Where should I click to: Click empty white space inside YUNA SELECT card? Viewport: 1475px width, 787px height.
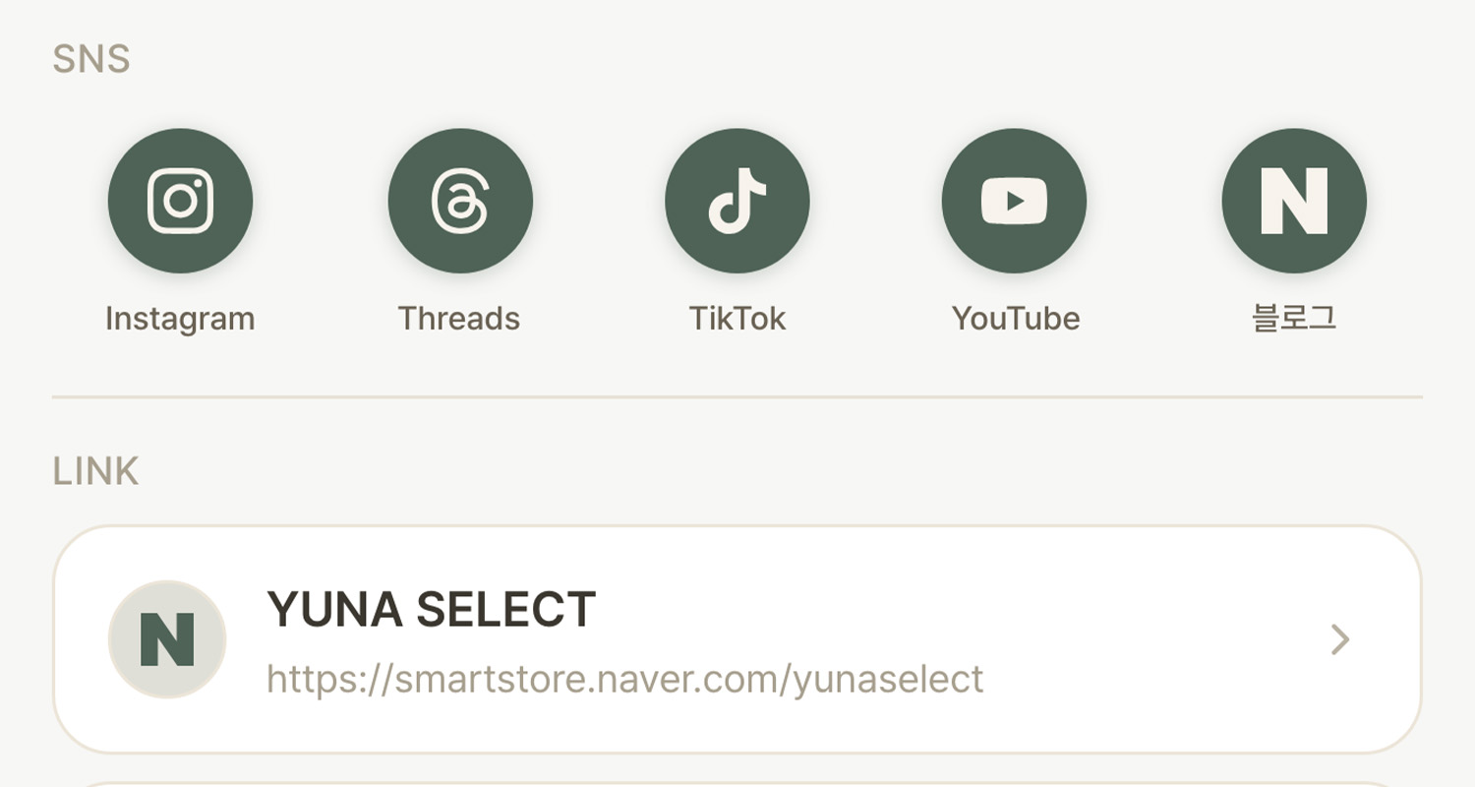tap(1131, 610)
